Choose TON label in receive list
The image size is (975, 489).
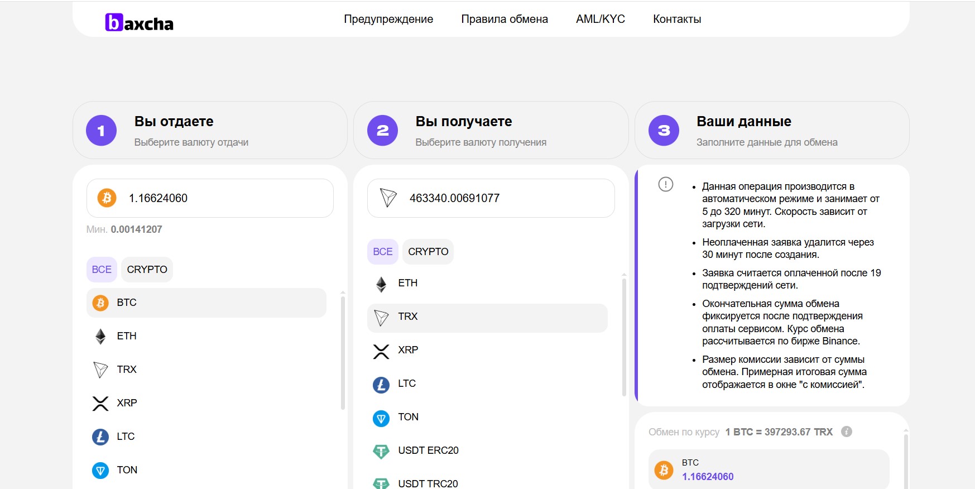click(x=409, y=417)
